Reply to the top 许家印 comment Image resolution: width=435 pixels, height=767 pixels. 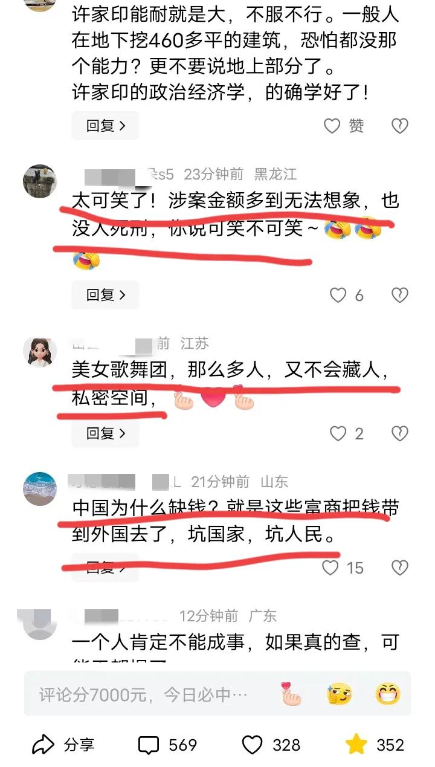105,126
